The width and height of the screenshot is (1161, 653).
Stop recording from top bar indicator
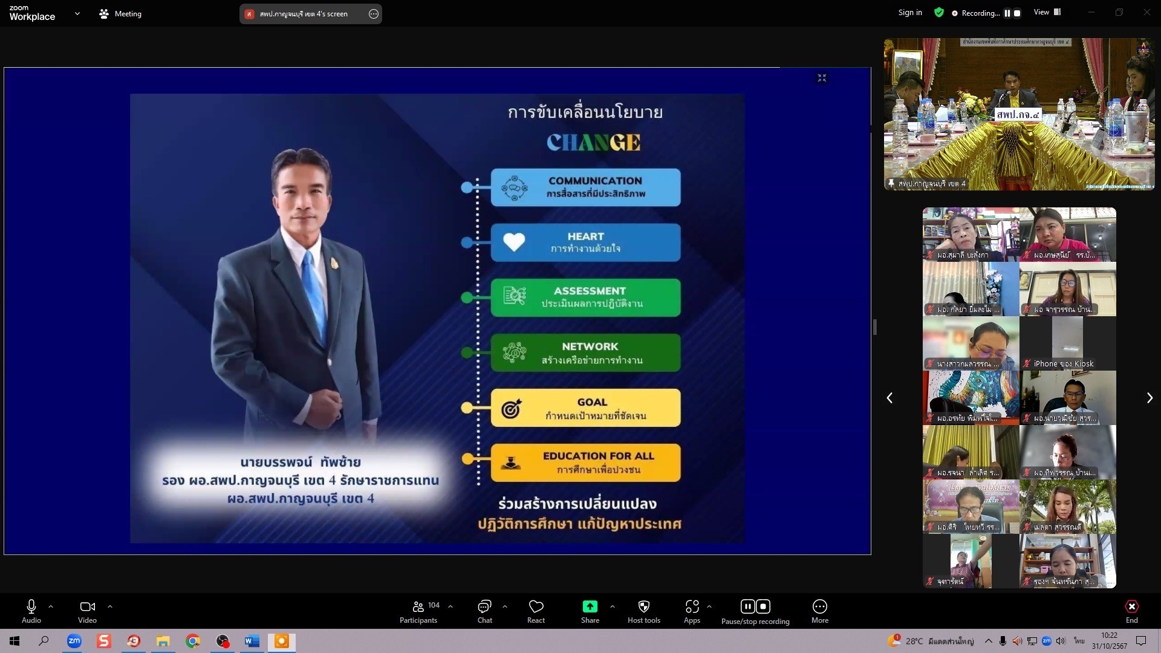(x=1017, y=13)
